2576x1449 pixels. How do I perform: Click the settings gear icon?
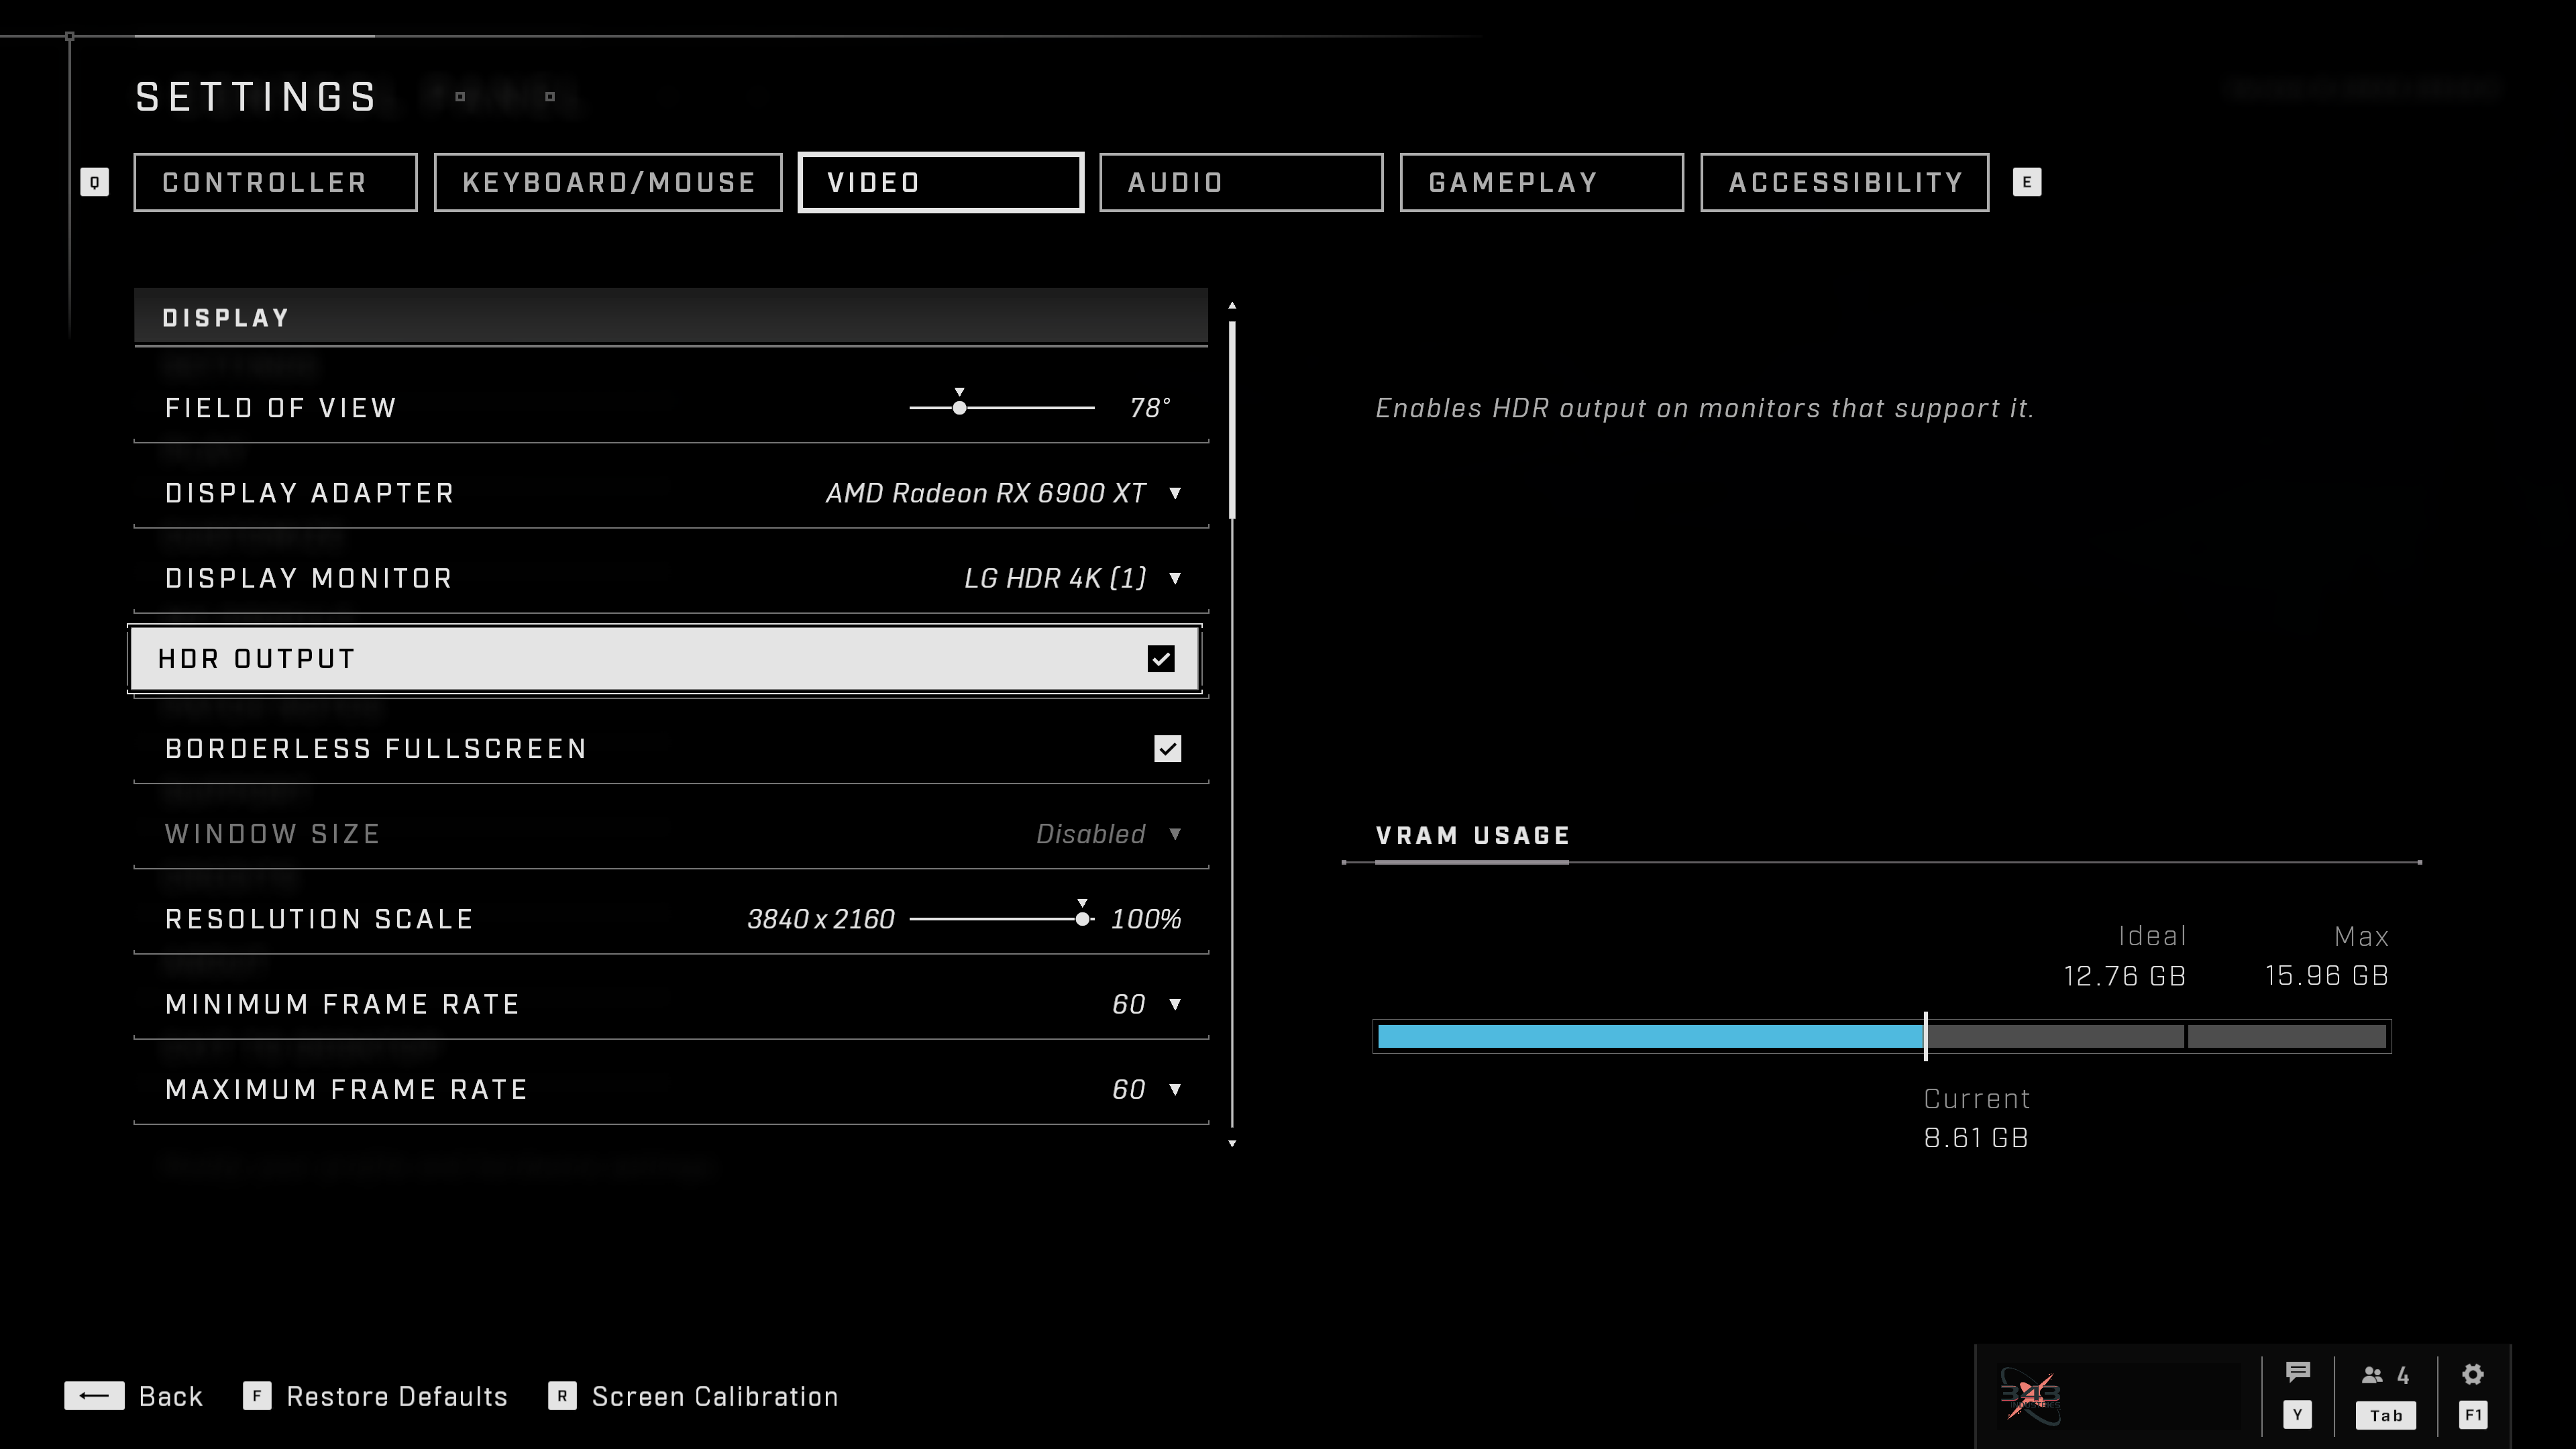pos(2473,1375)
